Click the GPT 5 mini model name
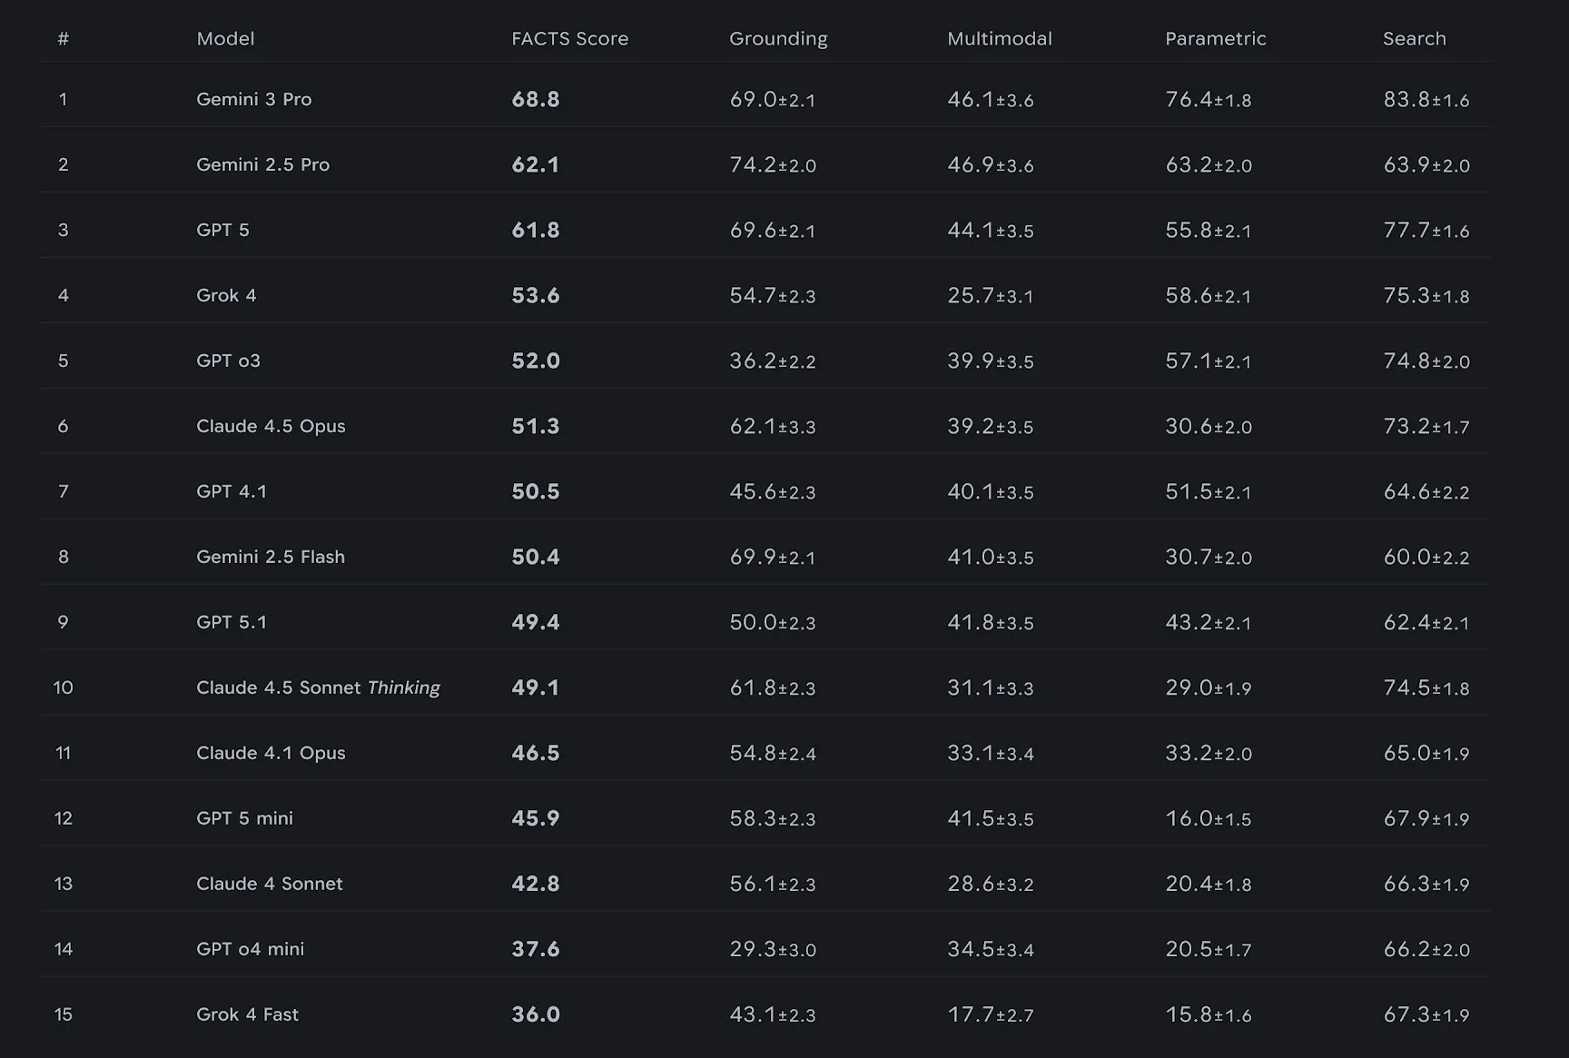The height and width of the screenshot is (1058, 1569). (244, 818)
